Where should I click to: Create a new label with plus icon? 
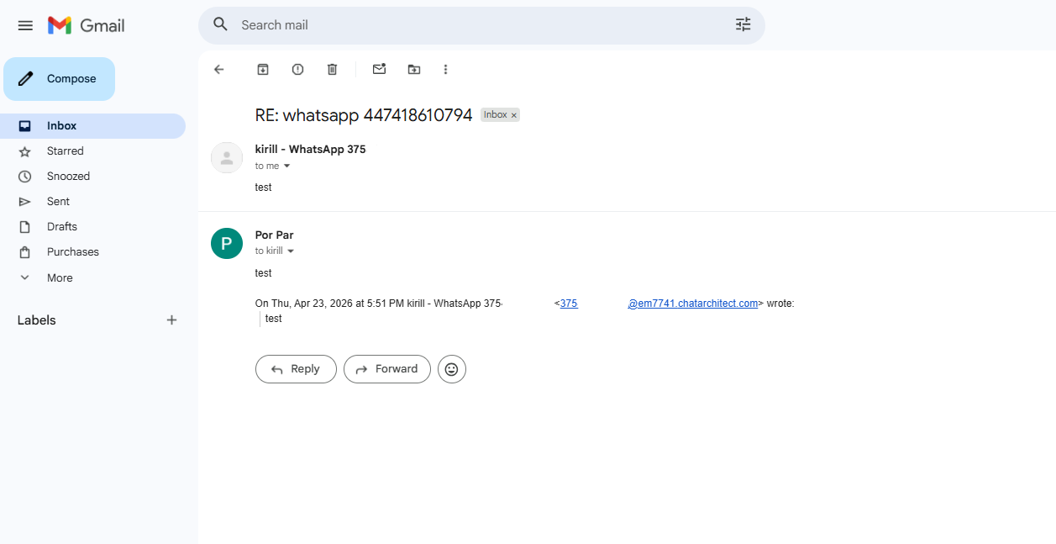pos(171,320)
